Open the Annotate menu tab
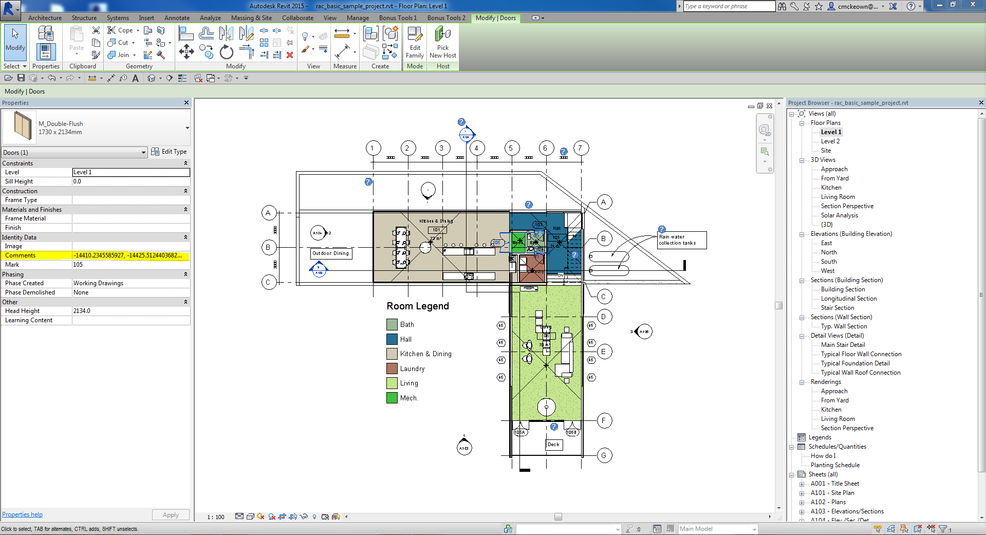This screenshot has height=535, width=986. click(177, 17)
